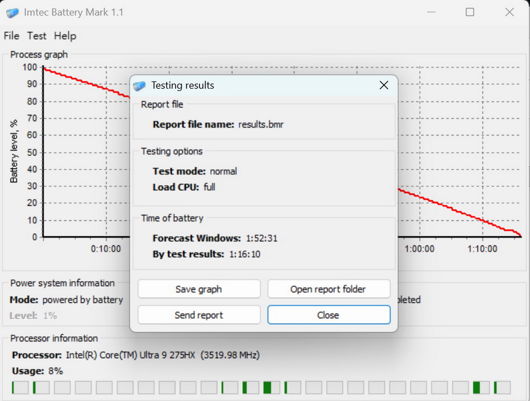Open the File menu
The height and width of the screenshot is (401, 530).
coord(11,36)
